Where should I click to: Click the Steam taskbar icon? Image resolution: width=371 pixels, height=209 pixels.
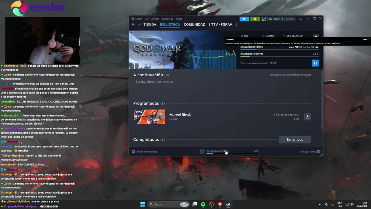[228, 204]
